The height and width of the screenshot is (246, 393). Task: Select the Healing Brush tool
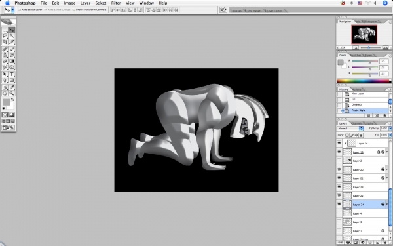coord(5,49)
